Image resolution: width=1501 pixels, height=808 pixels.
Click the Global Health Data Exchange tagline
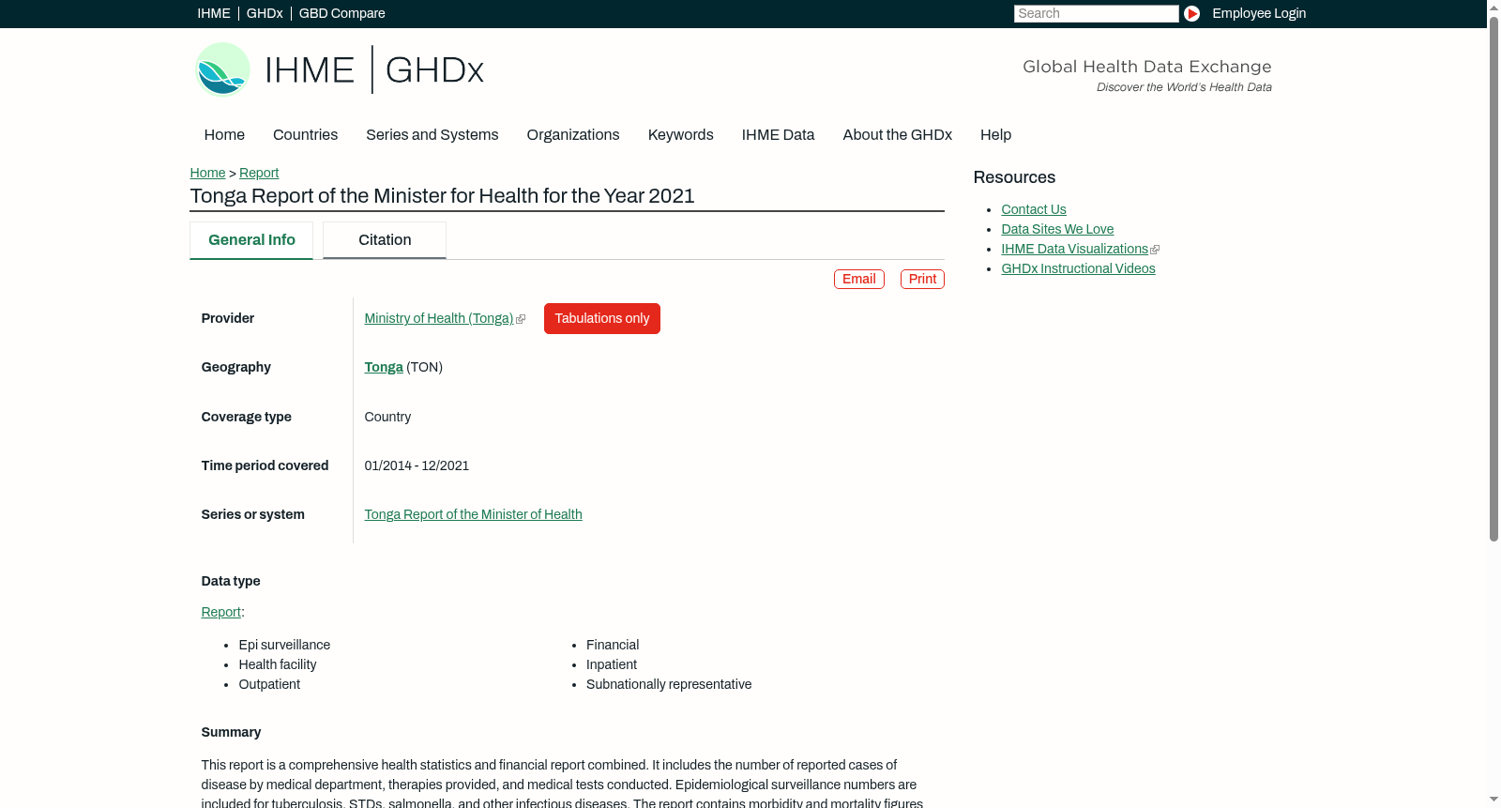coord(1147,67)
